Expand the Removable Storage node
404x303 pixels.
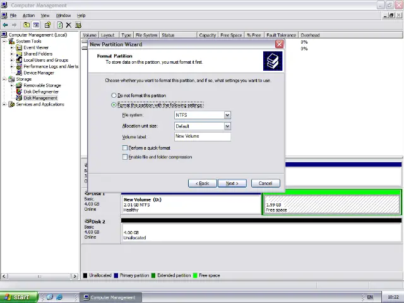[11, 85]
